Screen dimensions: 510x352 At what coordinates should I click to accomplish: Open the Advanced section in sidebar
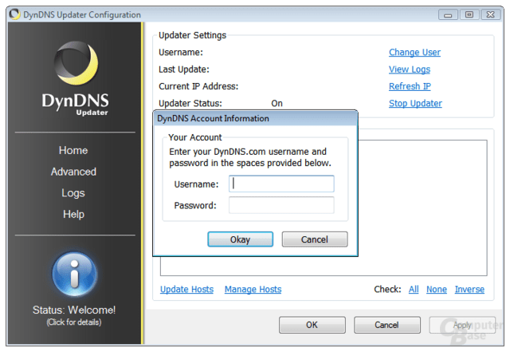73,172
